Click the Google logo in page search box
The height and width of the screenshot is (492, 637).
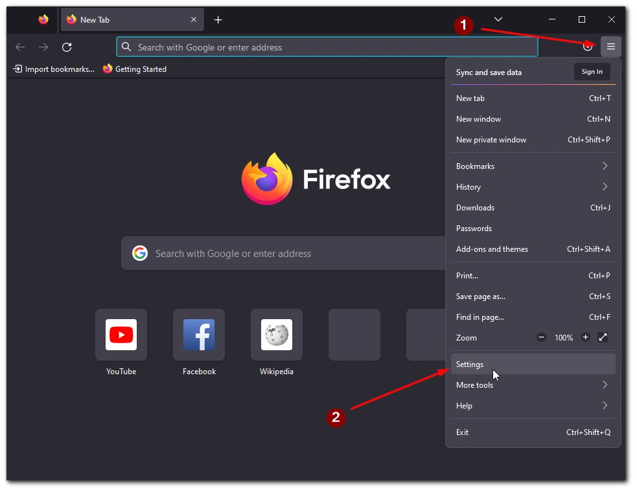tap(140, 253)
